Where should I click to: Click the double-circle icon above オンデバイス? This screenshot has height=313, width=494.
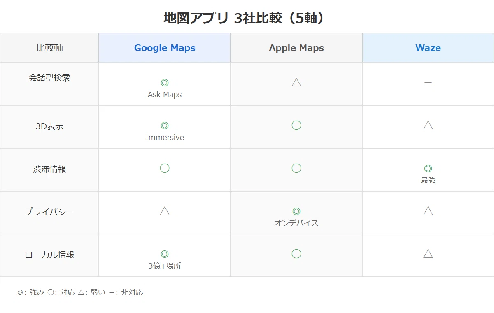click(x=296, y=211)
